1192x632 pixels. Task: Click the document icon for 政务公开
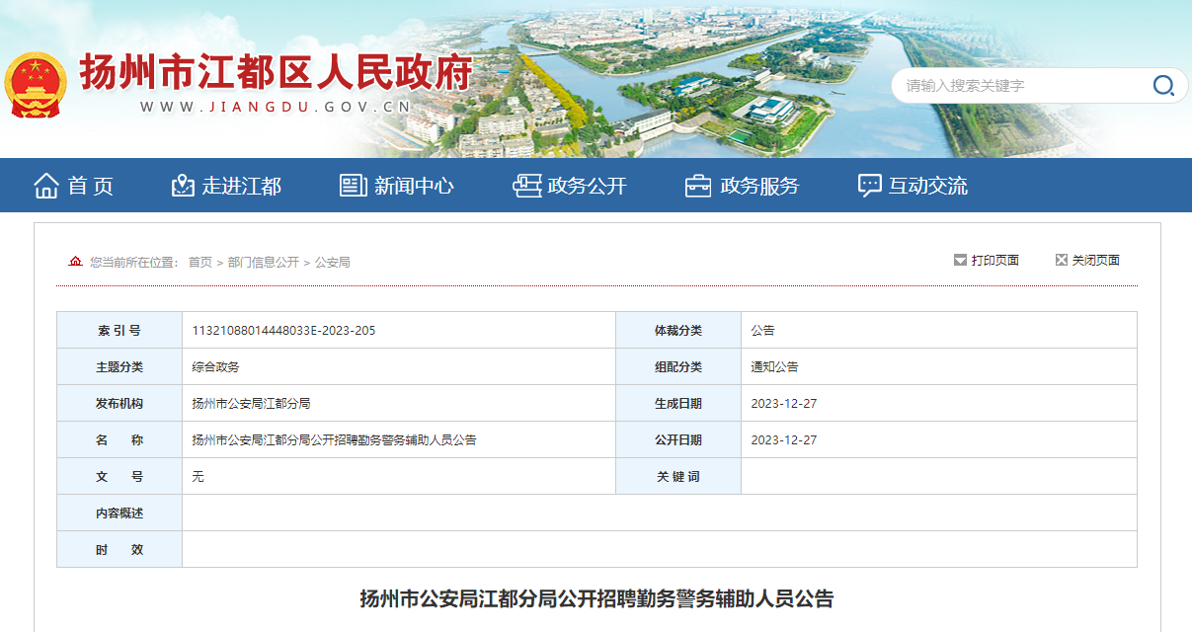526,186
